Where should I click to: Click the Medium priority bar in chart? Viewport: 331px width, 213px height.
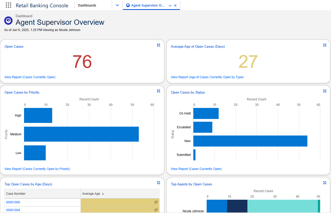pos(81,134)
